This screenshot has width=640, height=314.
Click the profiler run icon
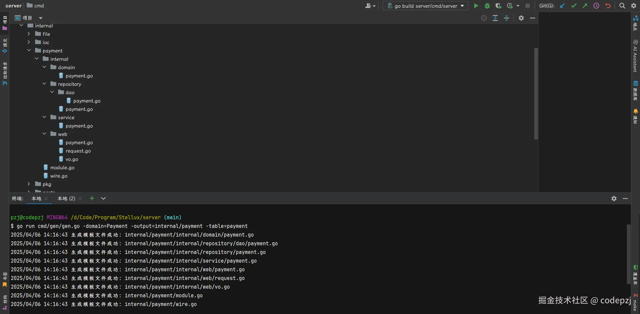(x=510, y=6)
